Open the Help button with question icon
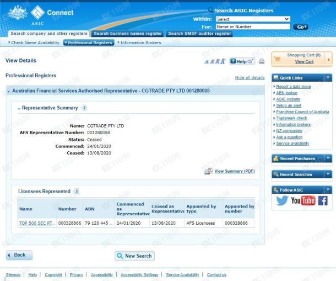The image size is (336, 281). pos(242,61)
